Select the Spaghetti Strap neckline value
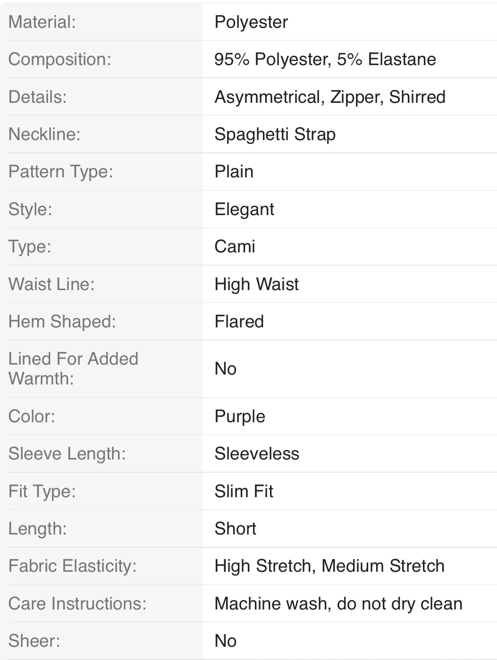Screen dimensions: 497x660 click(275, 135)
